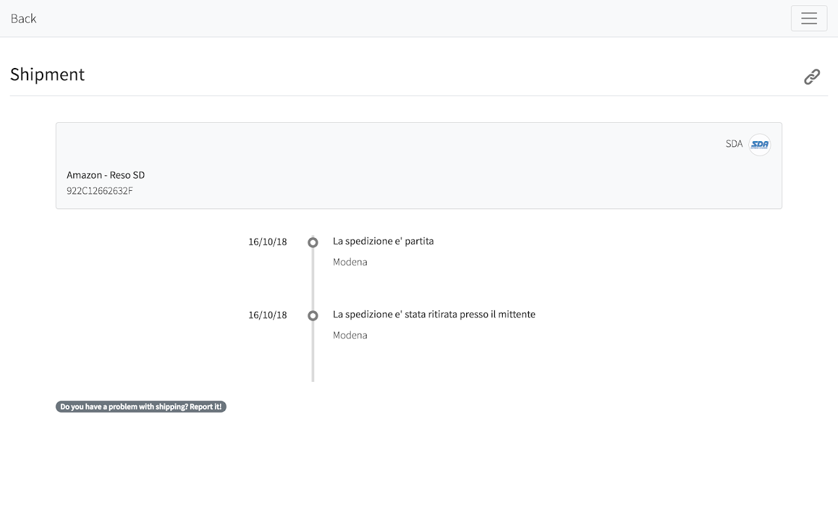This screenshot has width=838, height=523.
Task: Click the tracking number 922C12662632F
Action: coord(100,191)
